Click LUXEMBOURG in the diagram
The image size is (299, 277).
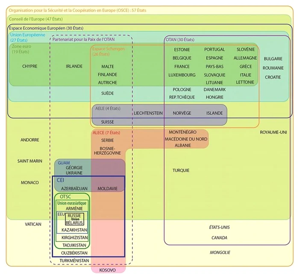(182, 75)
